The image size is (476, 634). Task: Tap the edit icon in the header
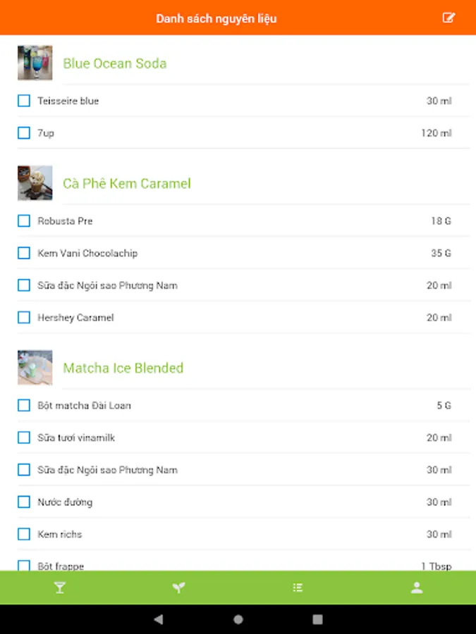[x=448, y=18]
